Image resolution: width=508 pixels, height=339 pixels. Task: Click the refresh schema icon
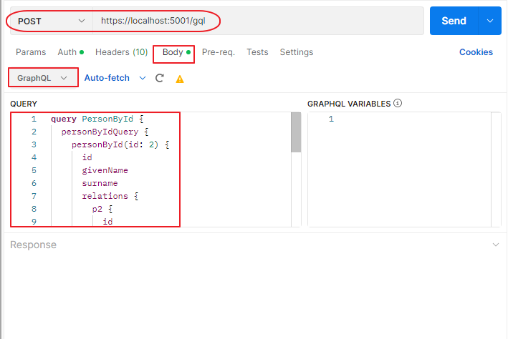coord(159,78)
